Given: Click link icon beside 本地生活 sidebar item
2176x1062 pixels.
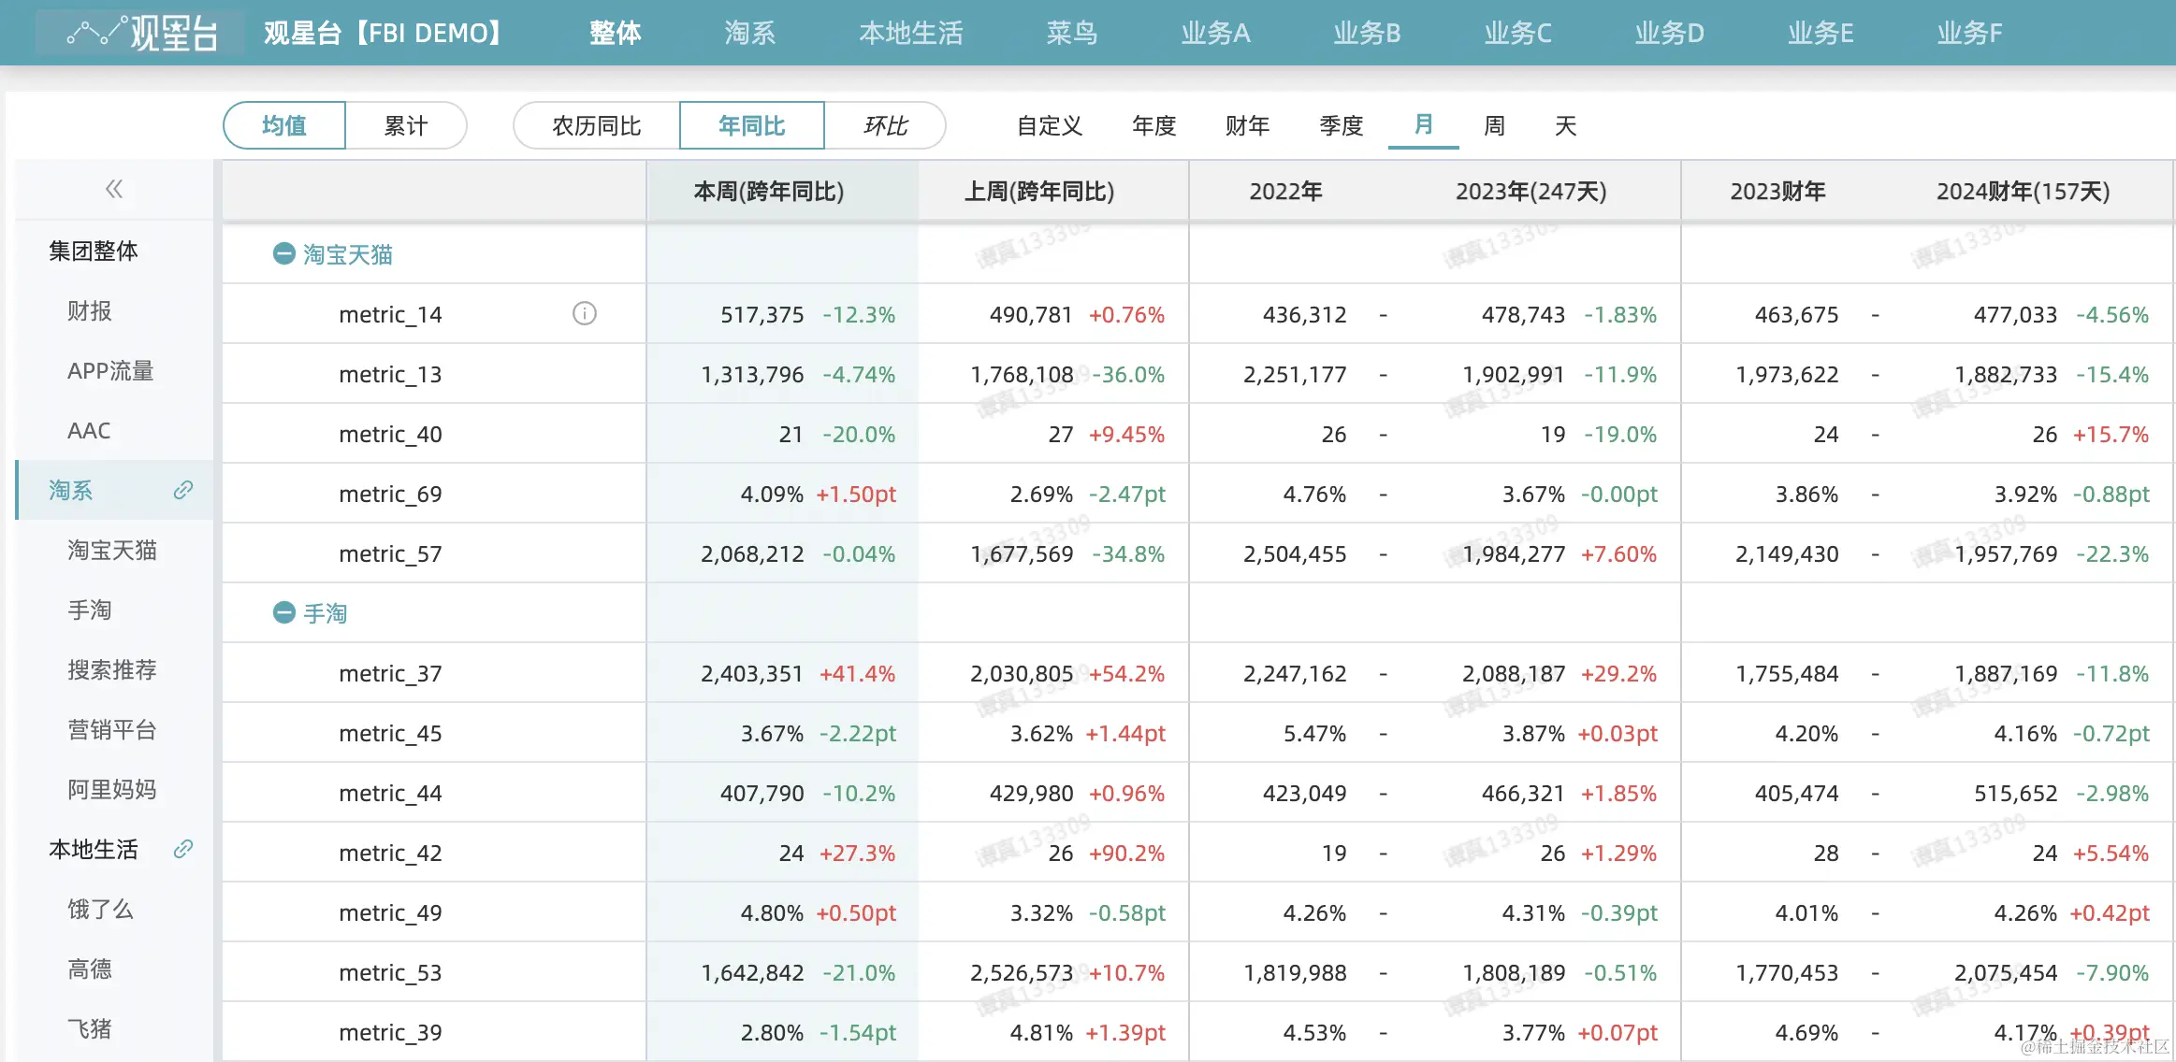Looking at the screenshot, I should [183, 849].
